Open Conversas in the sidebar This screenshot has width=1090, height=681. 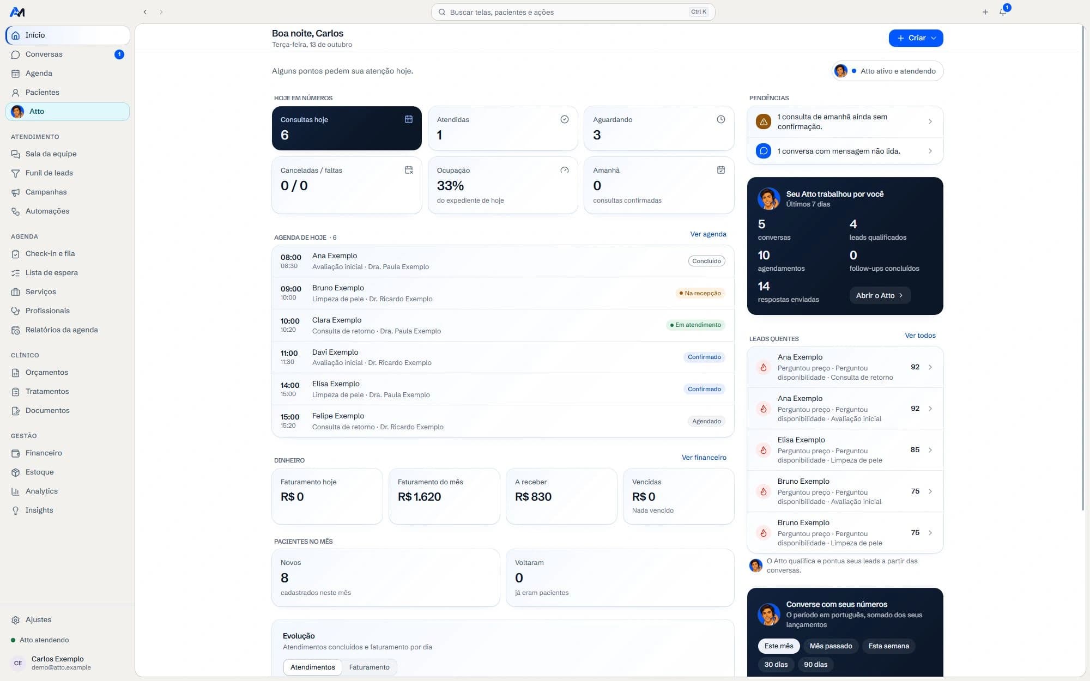pyautogui.click(x=68, y=54)
